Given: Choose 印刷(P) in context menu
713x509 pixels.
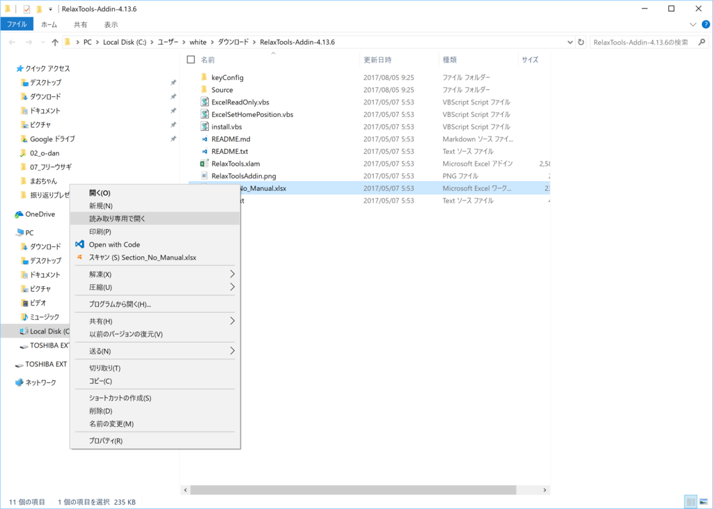Looking at the screenshot, I should [155, 232].
